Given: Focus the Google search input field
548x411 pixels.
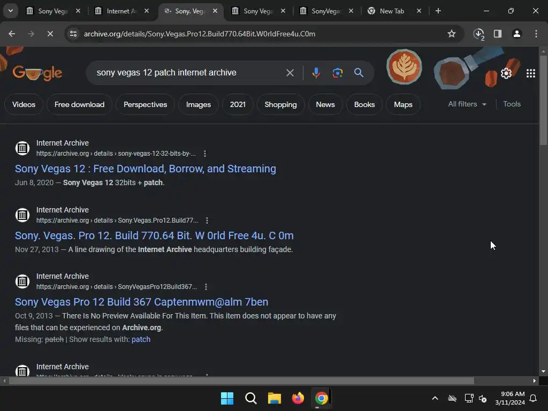Looking at the screenshot, I should click(189, 73).
